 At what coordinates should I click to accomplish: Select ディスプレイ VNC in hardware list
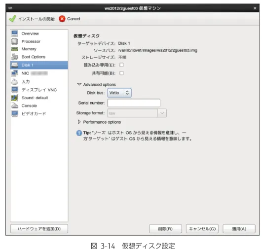[x=39, y=90]
